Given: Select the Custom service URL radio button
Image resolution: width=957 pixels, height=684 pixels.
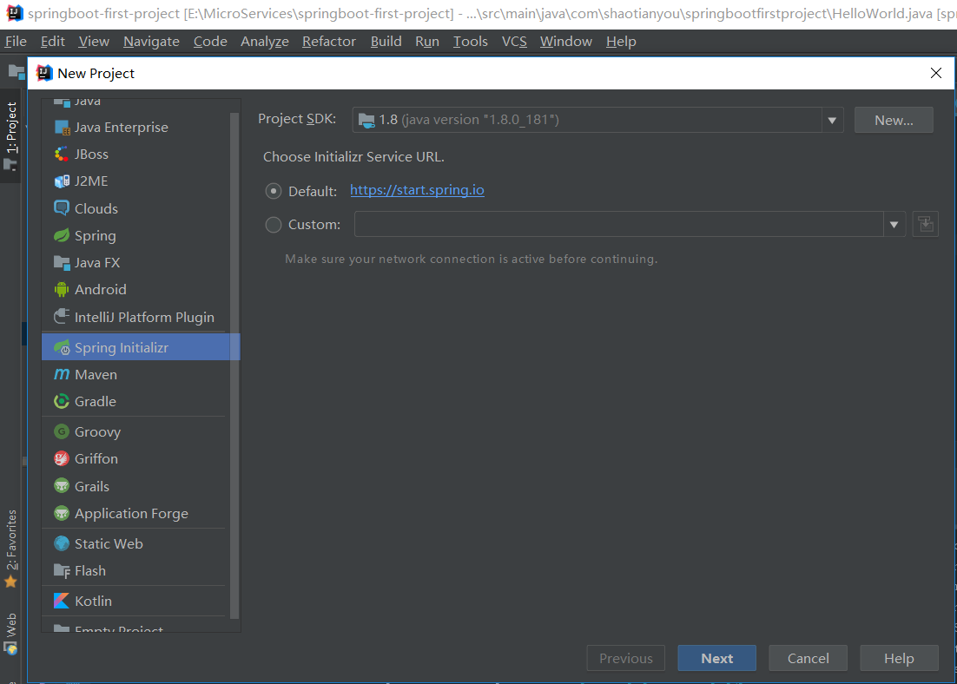Looking at the screenshot, I should (274, 225).
